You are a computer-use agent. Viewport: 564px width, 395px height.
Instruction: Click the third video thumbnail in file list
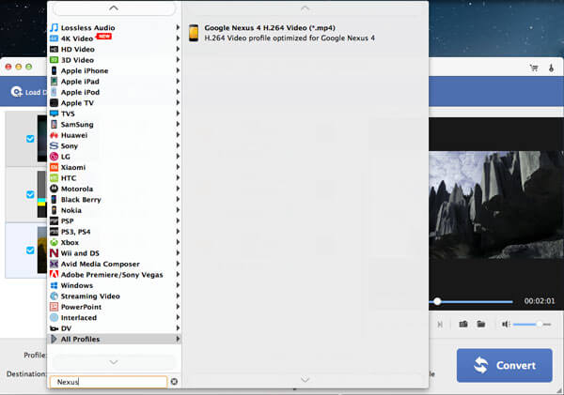[x=42, y=250]
